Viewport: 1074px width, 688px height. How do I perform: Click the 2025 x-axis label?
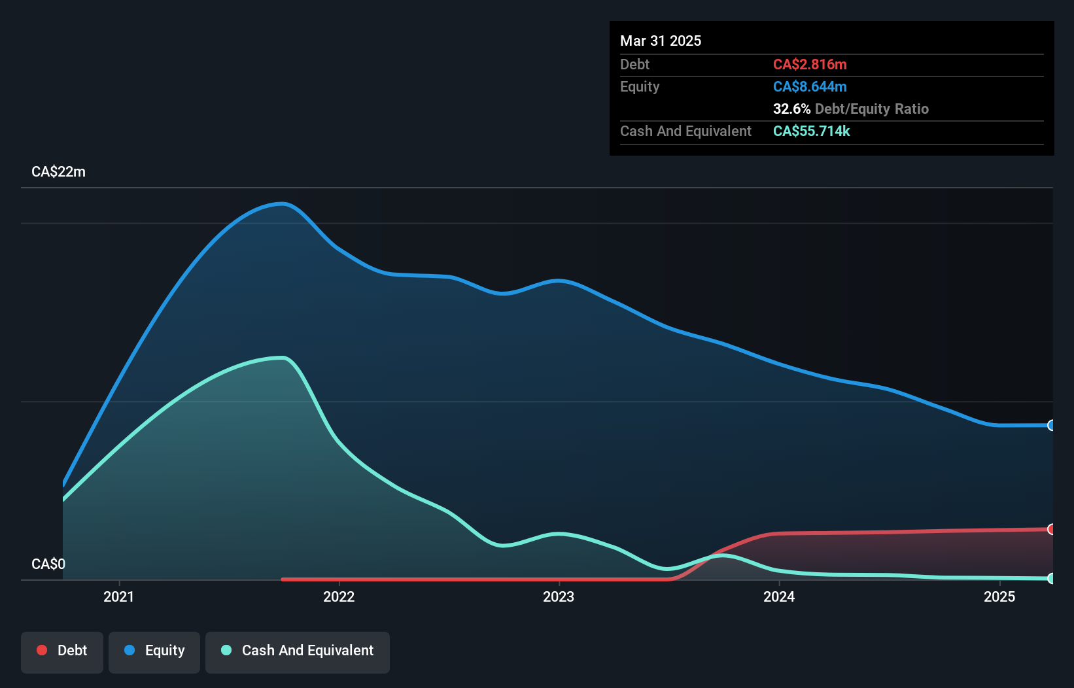click(x=999, y=596)
